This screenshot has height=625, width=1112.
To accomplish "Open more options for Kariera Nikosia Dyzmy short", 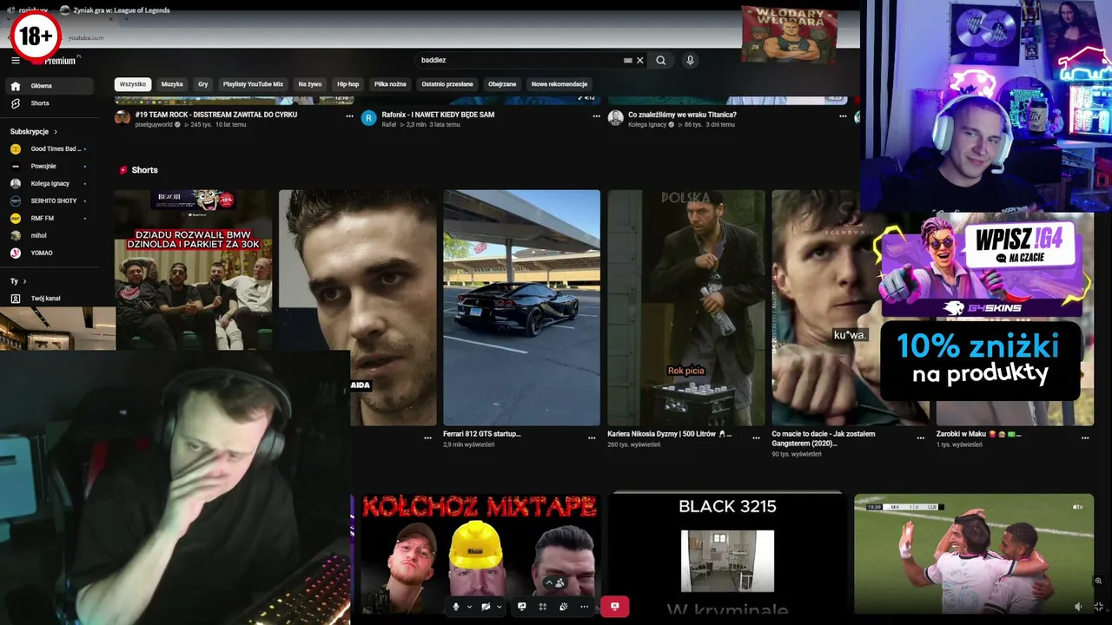I will coord(756,437).
